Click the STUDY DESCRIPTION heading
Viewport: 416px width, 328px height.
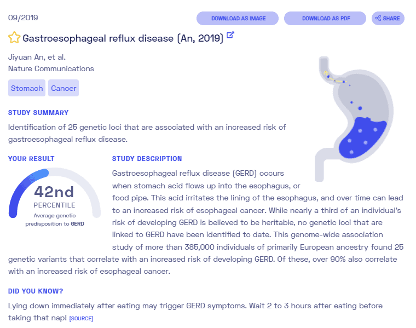(147, 159)
